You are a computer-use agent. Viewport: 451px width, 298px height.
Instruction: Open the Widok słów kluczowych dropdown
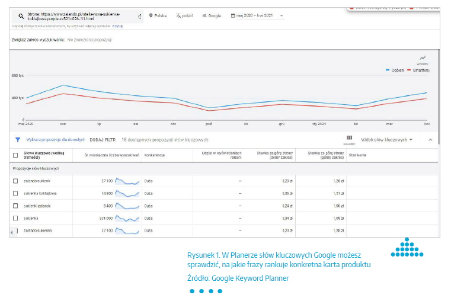386,140
